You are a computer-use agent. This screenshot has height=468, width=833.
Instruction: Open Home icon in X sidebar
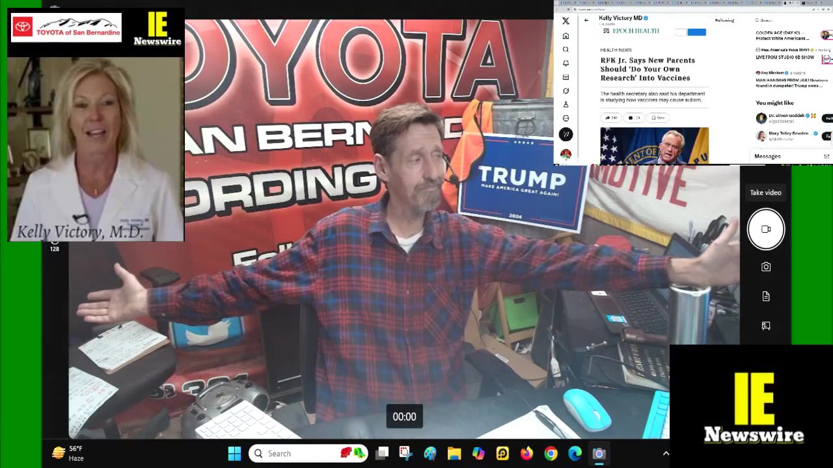[x=566, y=36]
